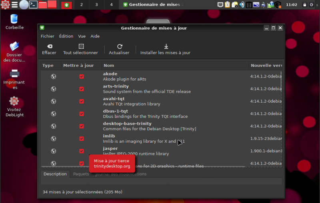This screenshot has height=203, width=320.
Task: Open the Aide menu
Action: pos(95,36)
